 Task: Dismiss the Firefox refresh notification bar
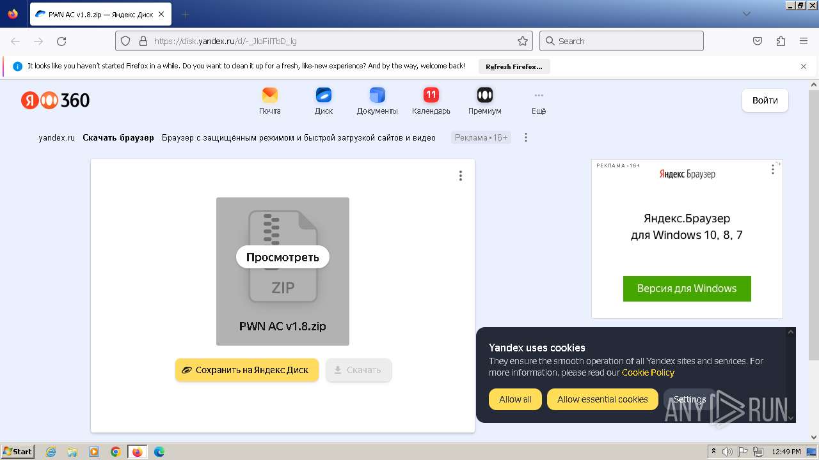pyautogui.click(x=804, y=66)
